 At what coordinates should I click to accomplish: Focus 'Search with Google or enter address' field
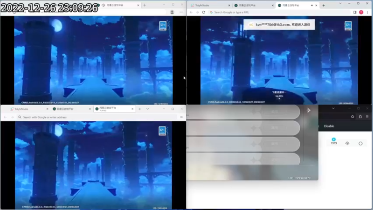97,117
